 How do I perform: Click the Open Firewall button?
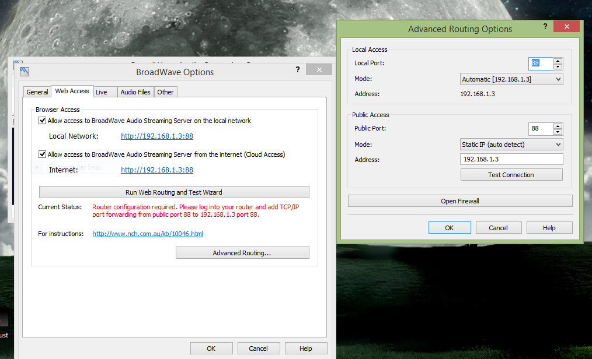point(460,201)
